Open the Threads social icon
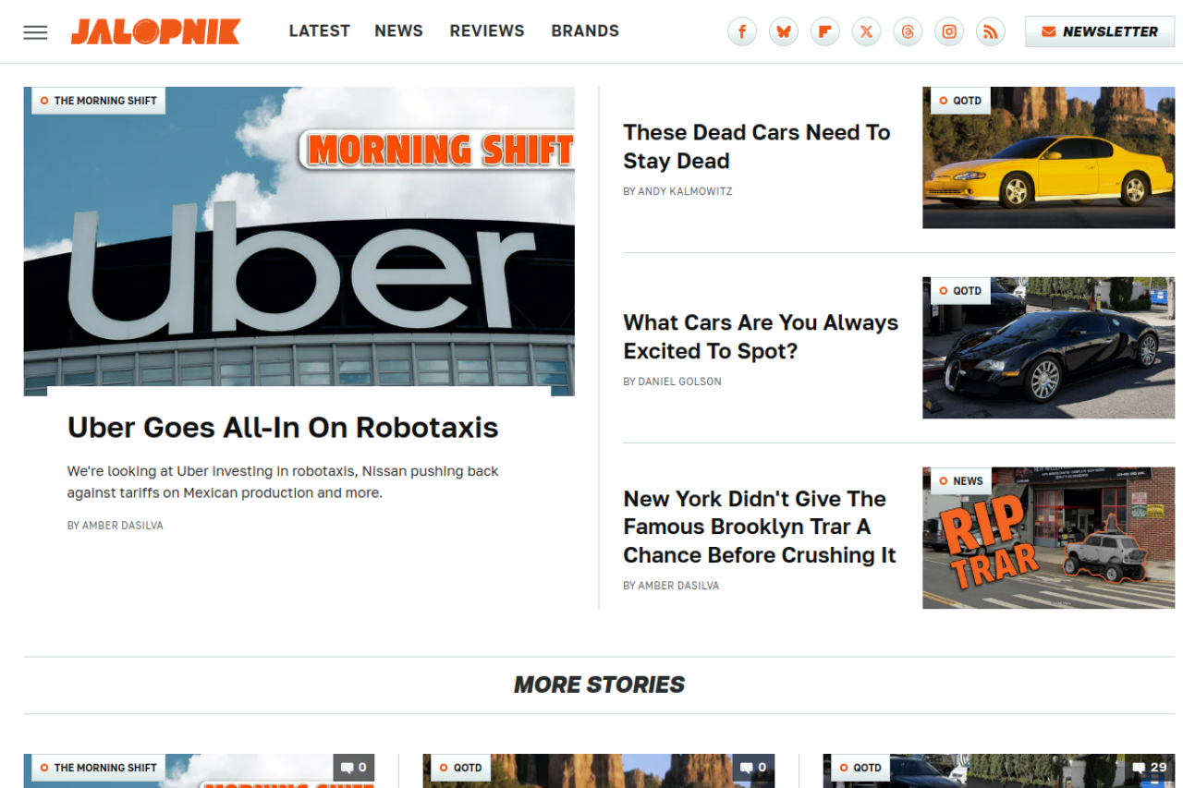Screen dimensions: 1183x788 point(908,32)
